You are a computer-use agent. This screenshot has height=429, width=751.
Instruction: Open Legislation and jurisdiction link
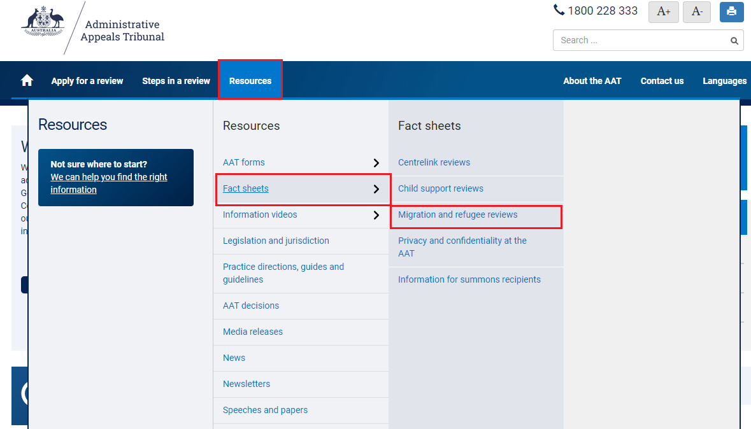(x=276, y=241)
